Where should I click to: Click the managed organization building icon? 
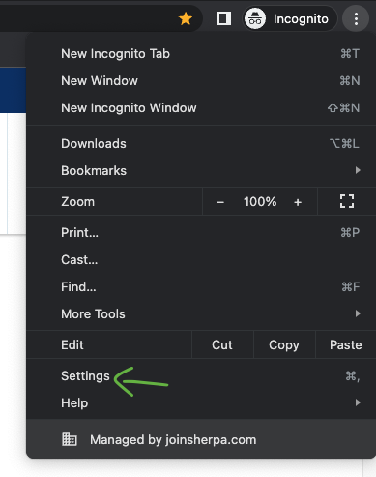pyautogui.click(x=70, y=439)
